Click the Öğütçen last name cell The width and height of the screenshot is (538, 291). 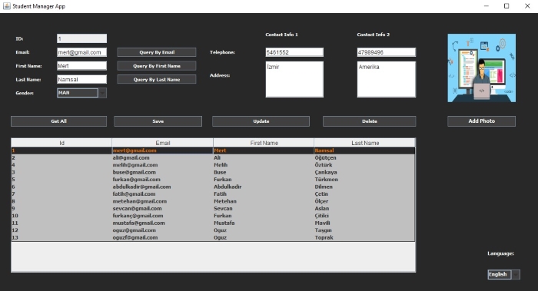pyautogui.click(x=364, y=157)
